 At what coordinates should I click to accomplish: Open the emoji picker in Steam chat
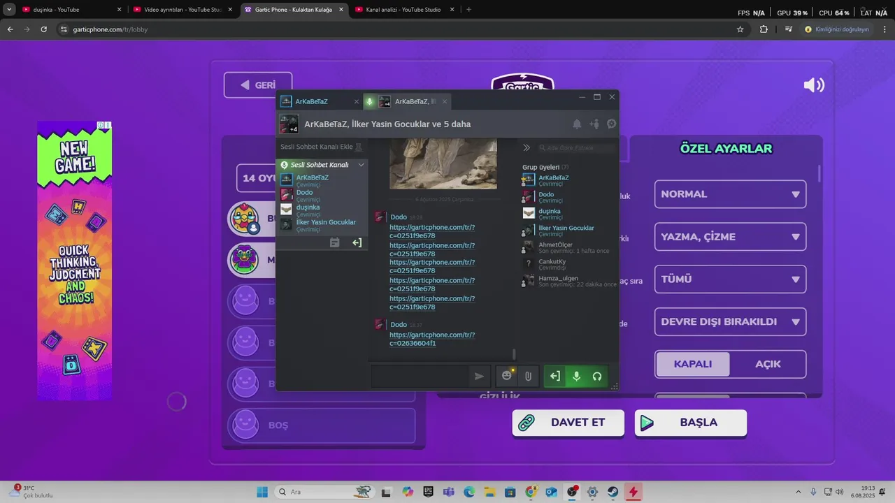pyautogui.click(x=507, y=376)
